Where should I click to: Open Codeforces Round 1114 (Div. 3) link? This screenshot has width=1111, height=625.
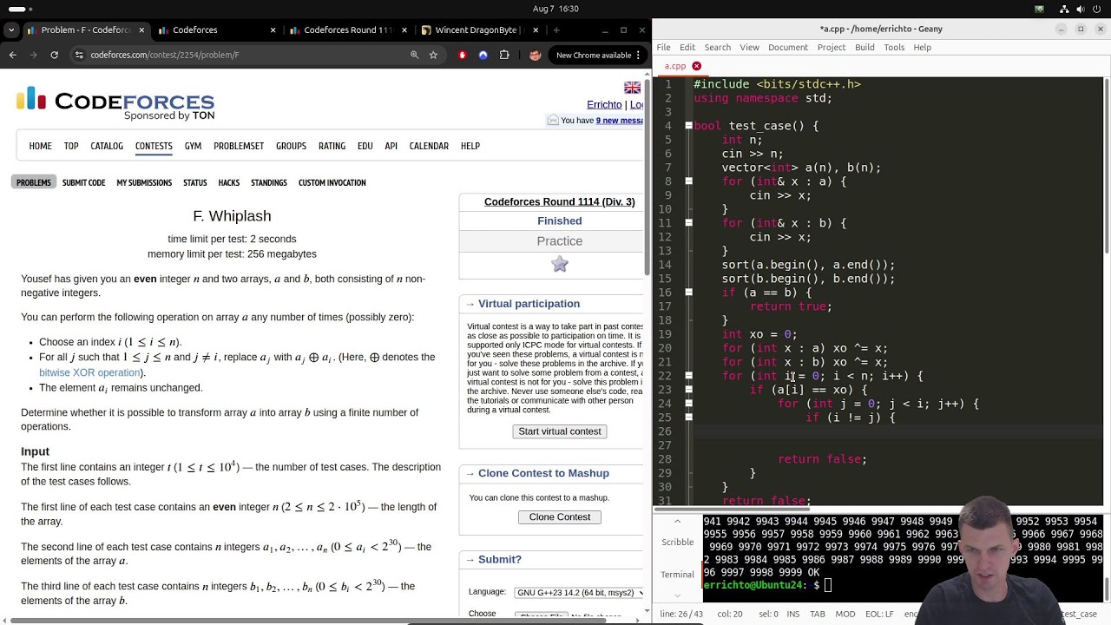click(x=560, y=202)
